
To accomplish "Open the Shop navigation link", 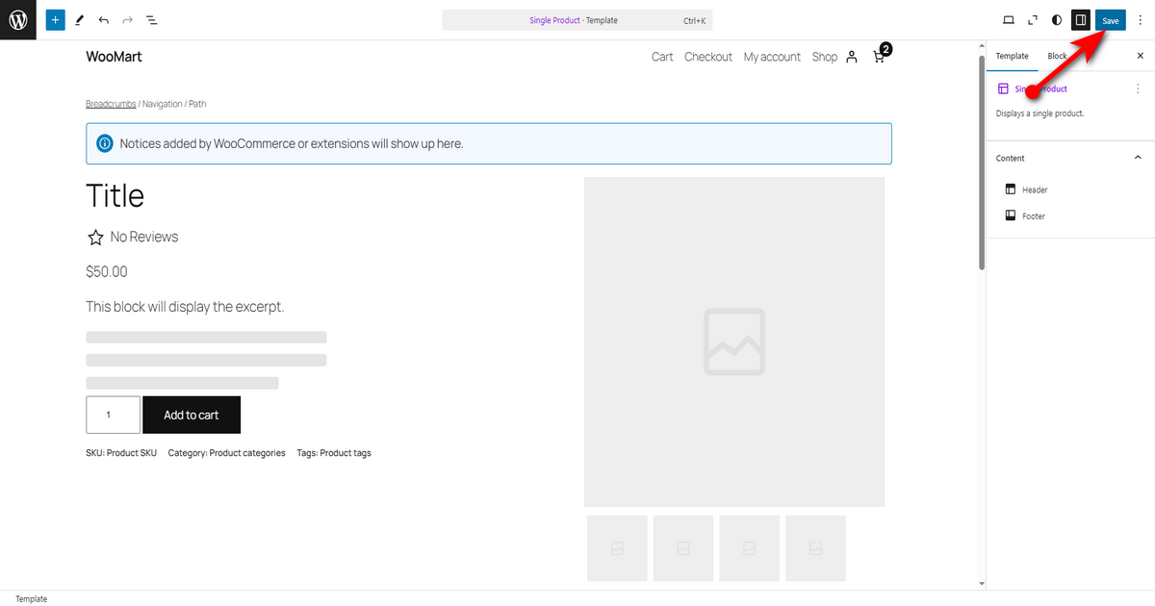I will pos(825,57).
